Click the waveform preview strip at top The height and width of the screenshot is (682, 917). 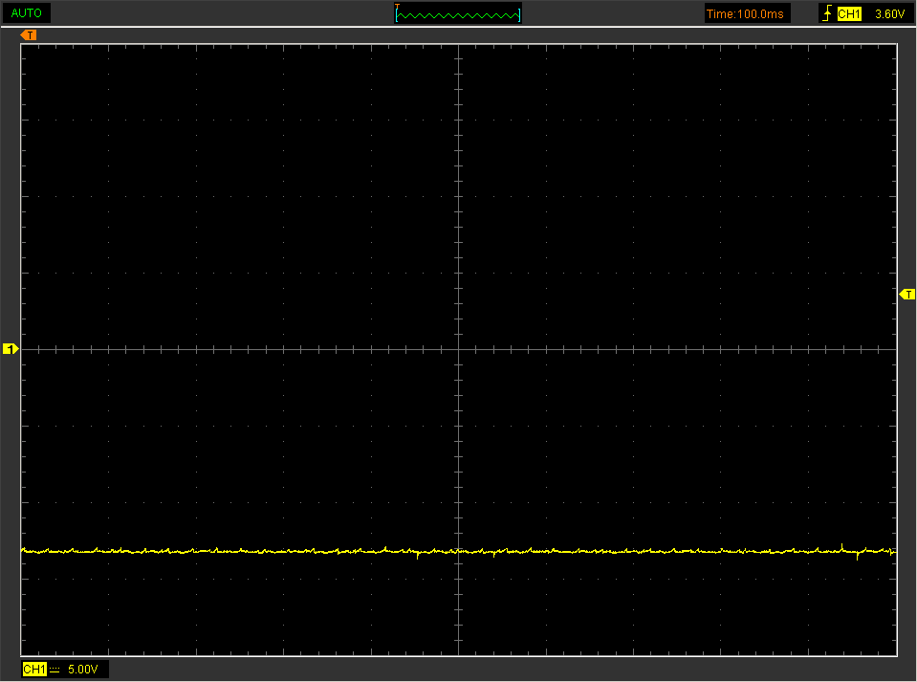click(457, 12)
